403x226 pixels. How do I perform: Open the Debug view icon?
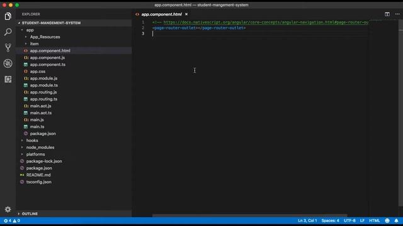pyautogui.click(x=8, y=63)
